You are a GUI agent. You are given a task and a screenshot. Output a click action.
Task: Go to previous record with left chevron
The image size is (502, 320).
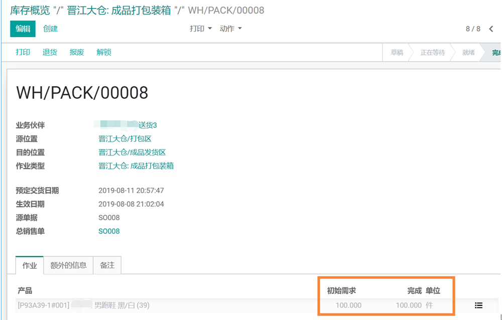coord(491,29)
